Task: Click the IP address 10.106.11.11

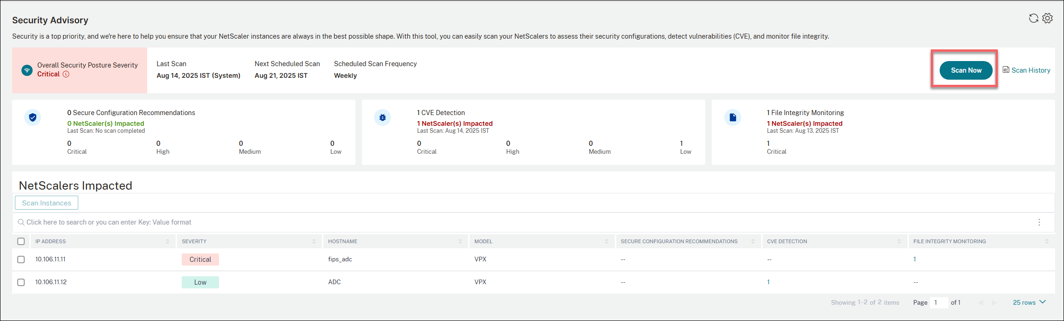Action: coord(50,259)
